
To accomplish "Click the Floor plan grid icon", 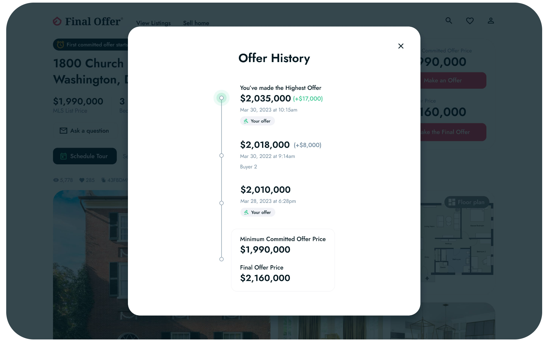I will (x=452, y=202).
